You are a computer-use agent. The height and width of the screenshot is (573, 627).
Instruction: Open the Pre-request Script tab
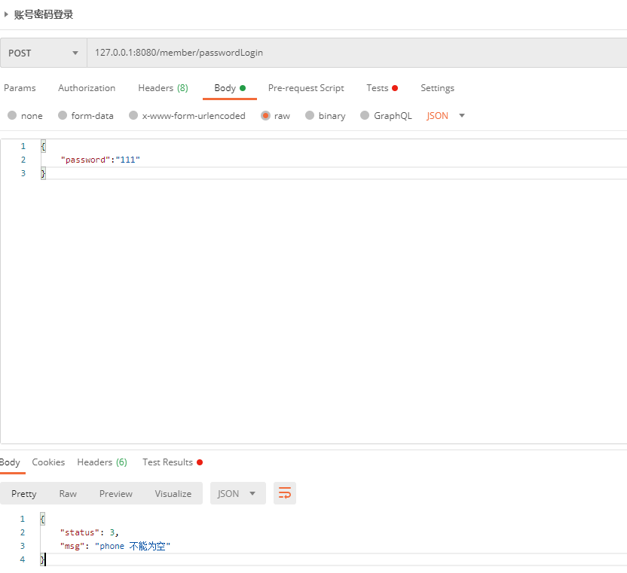306,88
